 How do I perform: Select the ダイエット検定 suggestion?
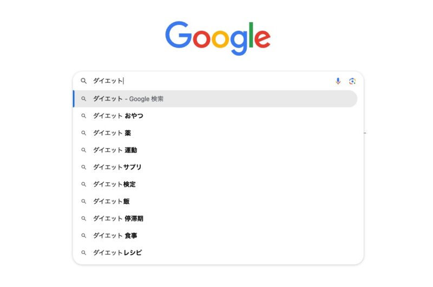coord(215,184)
